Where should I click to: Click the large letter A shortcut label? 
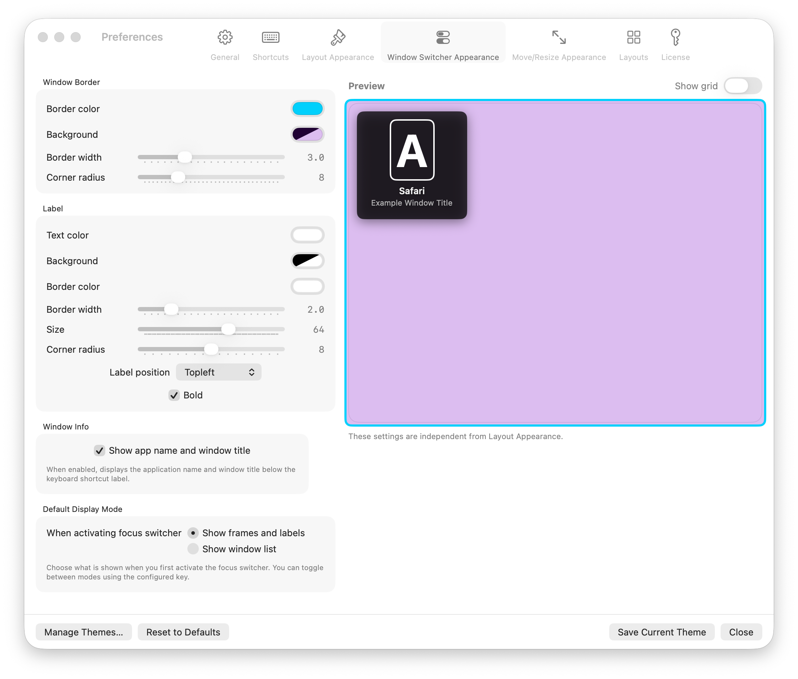pos(412,150)
